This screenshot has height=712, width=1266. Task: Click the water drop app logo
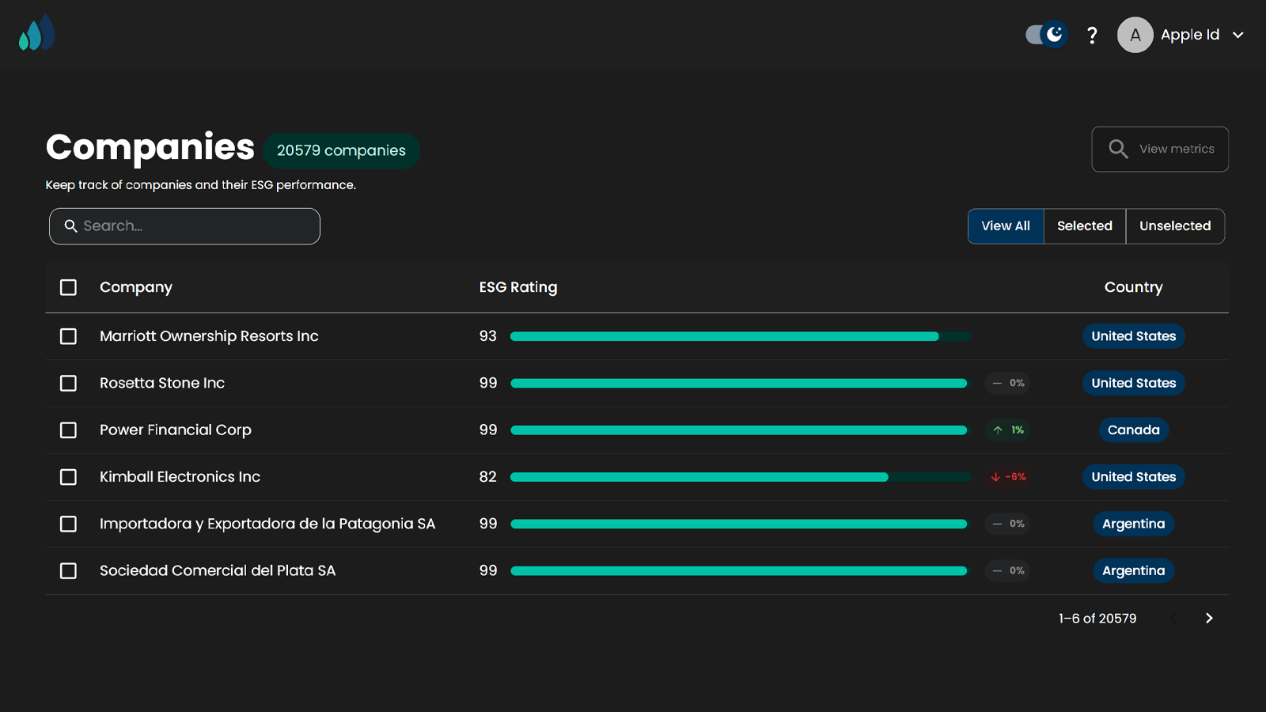36,33
